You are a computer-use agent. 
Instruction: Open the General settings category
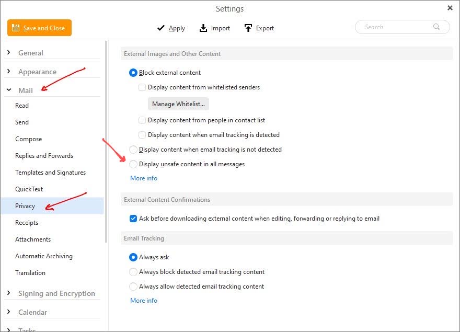point(31,53)
